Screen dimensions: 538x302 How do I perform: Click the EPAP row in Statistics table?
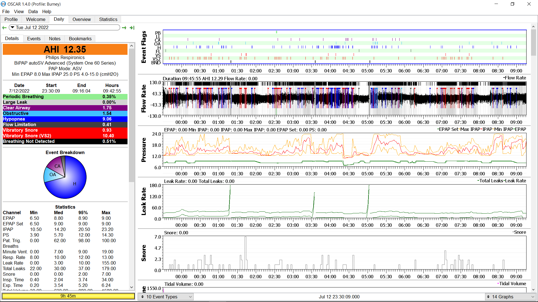point(65,218)
